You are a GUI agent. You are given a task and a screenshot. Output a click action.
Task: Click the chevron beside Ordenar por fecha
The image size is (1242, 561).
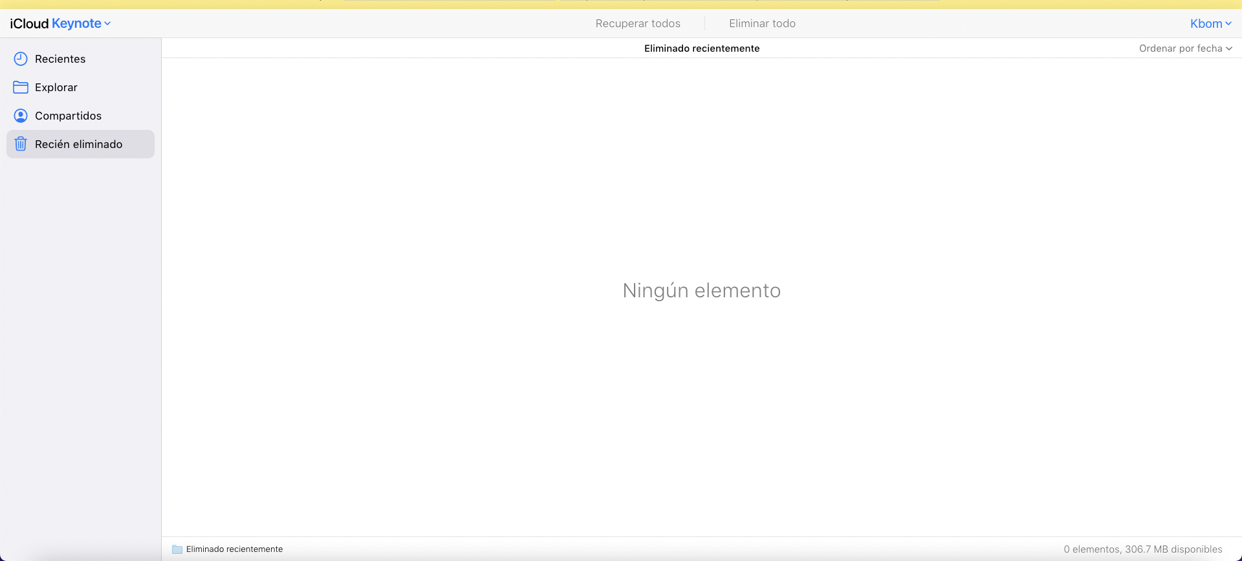pos(1229,48)
